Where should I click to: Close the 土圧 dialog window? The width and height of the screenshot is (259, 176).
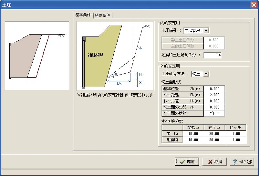(x=254, y=5)
